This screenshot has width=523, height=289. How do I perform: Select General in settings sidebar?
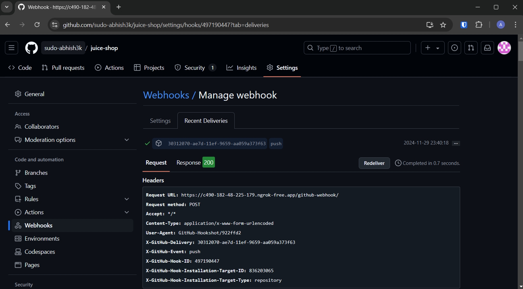coord(72,94)
